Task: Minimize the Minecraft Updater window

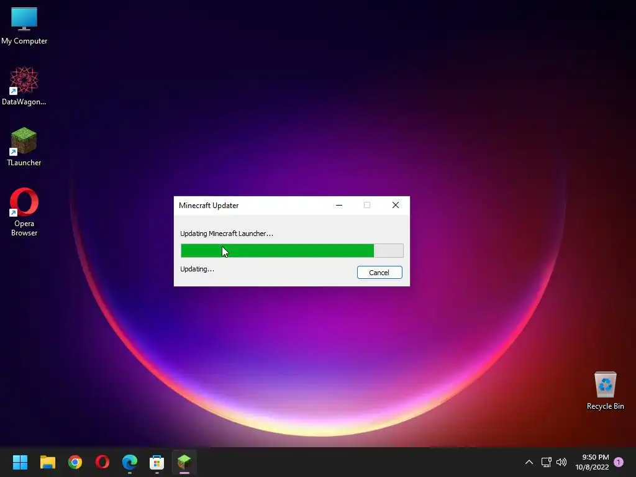Action: point(339,205)
